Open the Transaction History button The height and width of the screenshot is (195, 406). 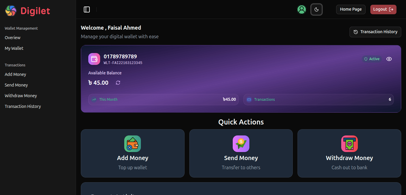(375, 32)
